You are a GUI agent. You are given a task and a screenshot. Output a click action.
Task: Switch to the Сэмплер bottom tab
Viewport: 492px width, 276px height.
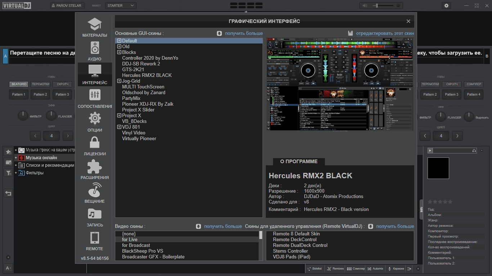click(356, 268)
